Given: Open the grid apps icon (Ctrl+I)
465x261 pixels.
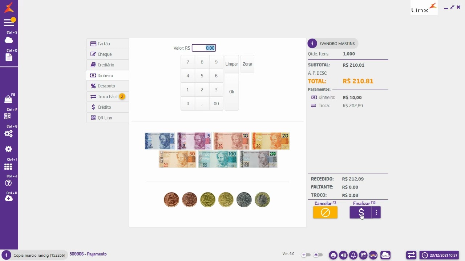Looking at the screenshot, I should coord(8,166).
